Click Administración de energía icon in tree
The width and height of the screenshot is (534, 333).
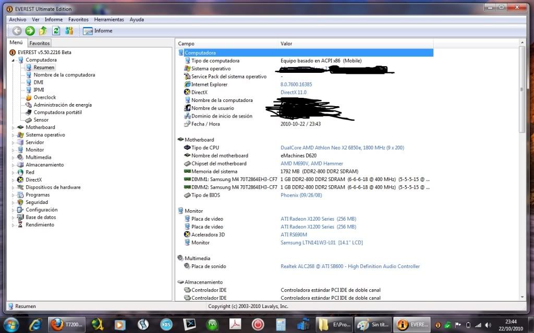point(29,105)
